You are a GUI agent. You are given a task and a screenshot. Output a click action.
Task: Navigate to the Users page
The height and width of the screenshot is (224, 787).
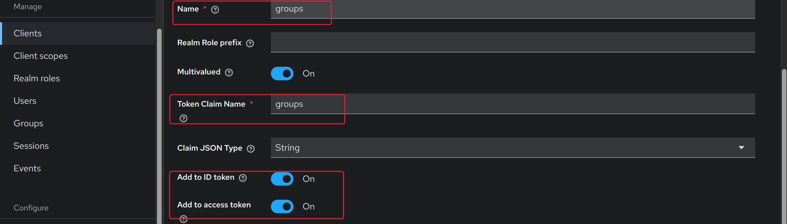click(25, 101)
